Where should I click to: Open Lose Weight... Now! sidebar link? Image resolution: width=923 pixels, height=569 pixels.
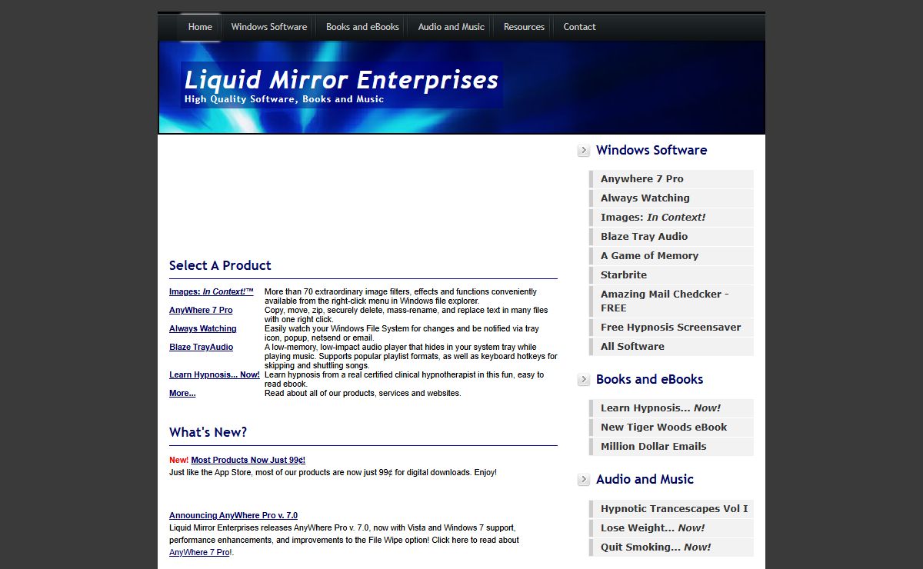tap(671, 528)
